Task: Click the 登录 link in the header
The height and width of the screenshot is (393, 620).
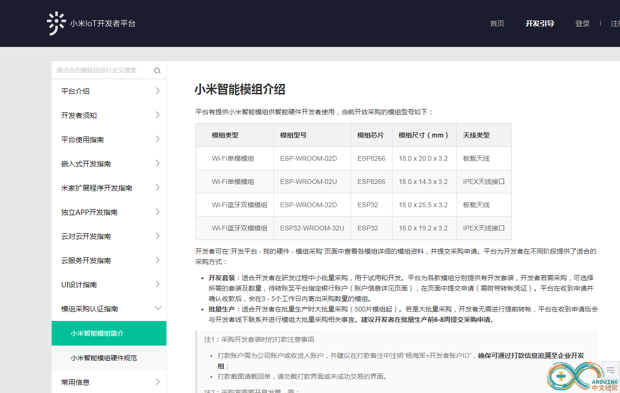Action: 583,24
